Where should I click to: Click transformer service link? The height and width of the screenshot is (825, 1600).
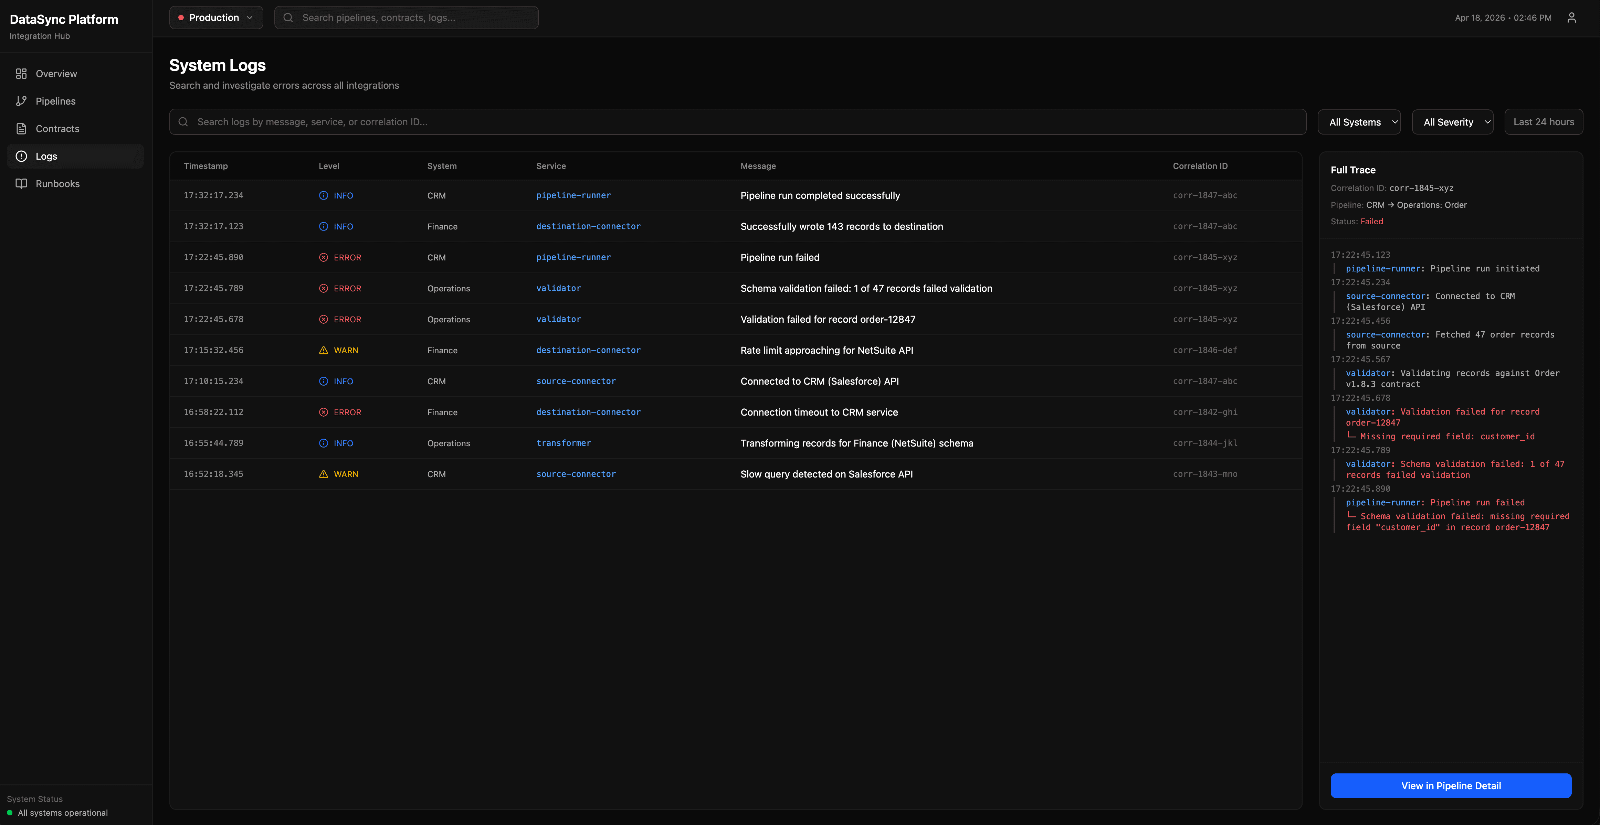pyautogui.click(x=564, y=443)
